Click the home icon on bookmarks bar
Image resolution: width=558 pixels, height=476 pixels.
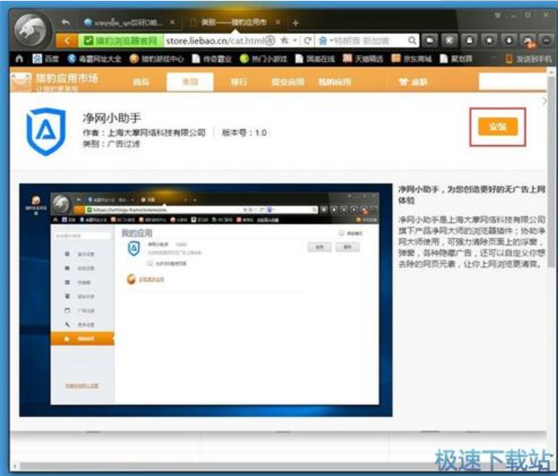pyautogui.click(x=20, y=59)
